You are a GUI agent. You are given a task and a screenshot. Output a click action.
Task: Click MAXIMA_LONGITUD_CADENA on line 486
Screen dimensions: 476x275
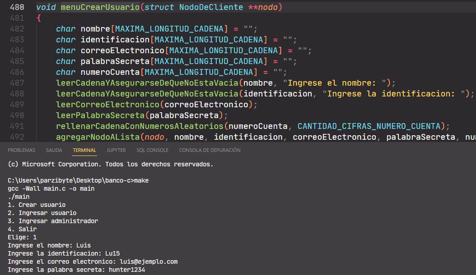point(199,72)
